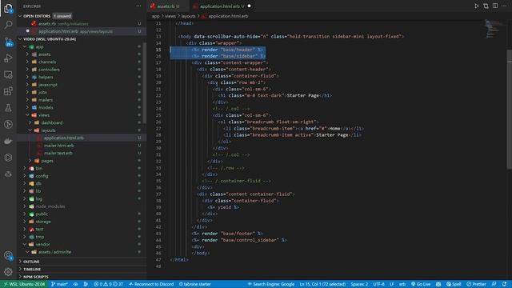Screen dimensions: 512x288
Task: Open the Docker whale icon
Action: pos(8,141)
